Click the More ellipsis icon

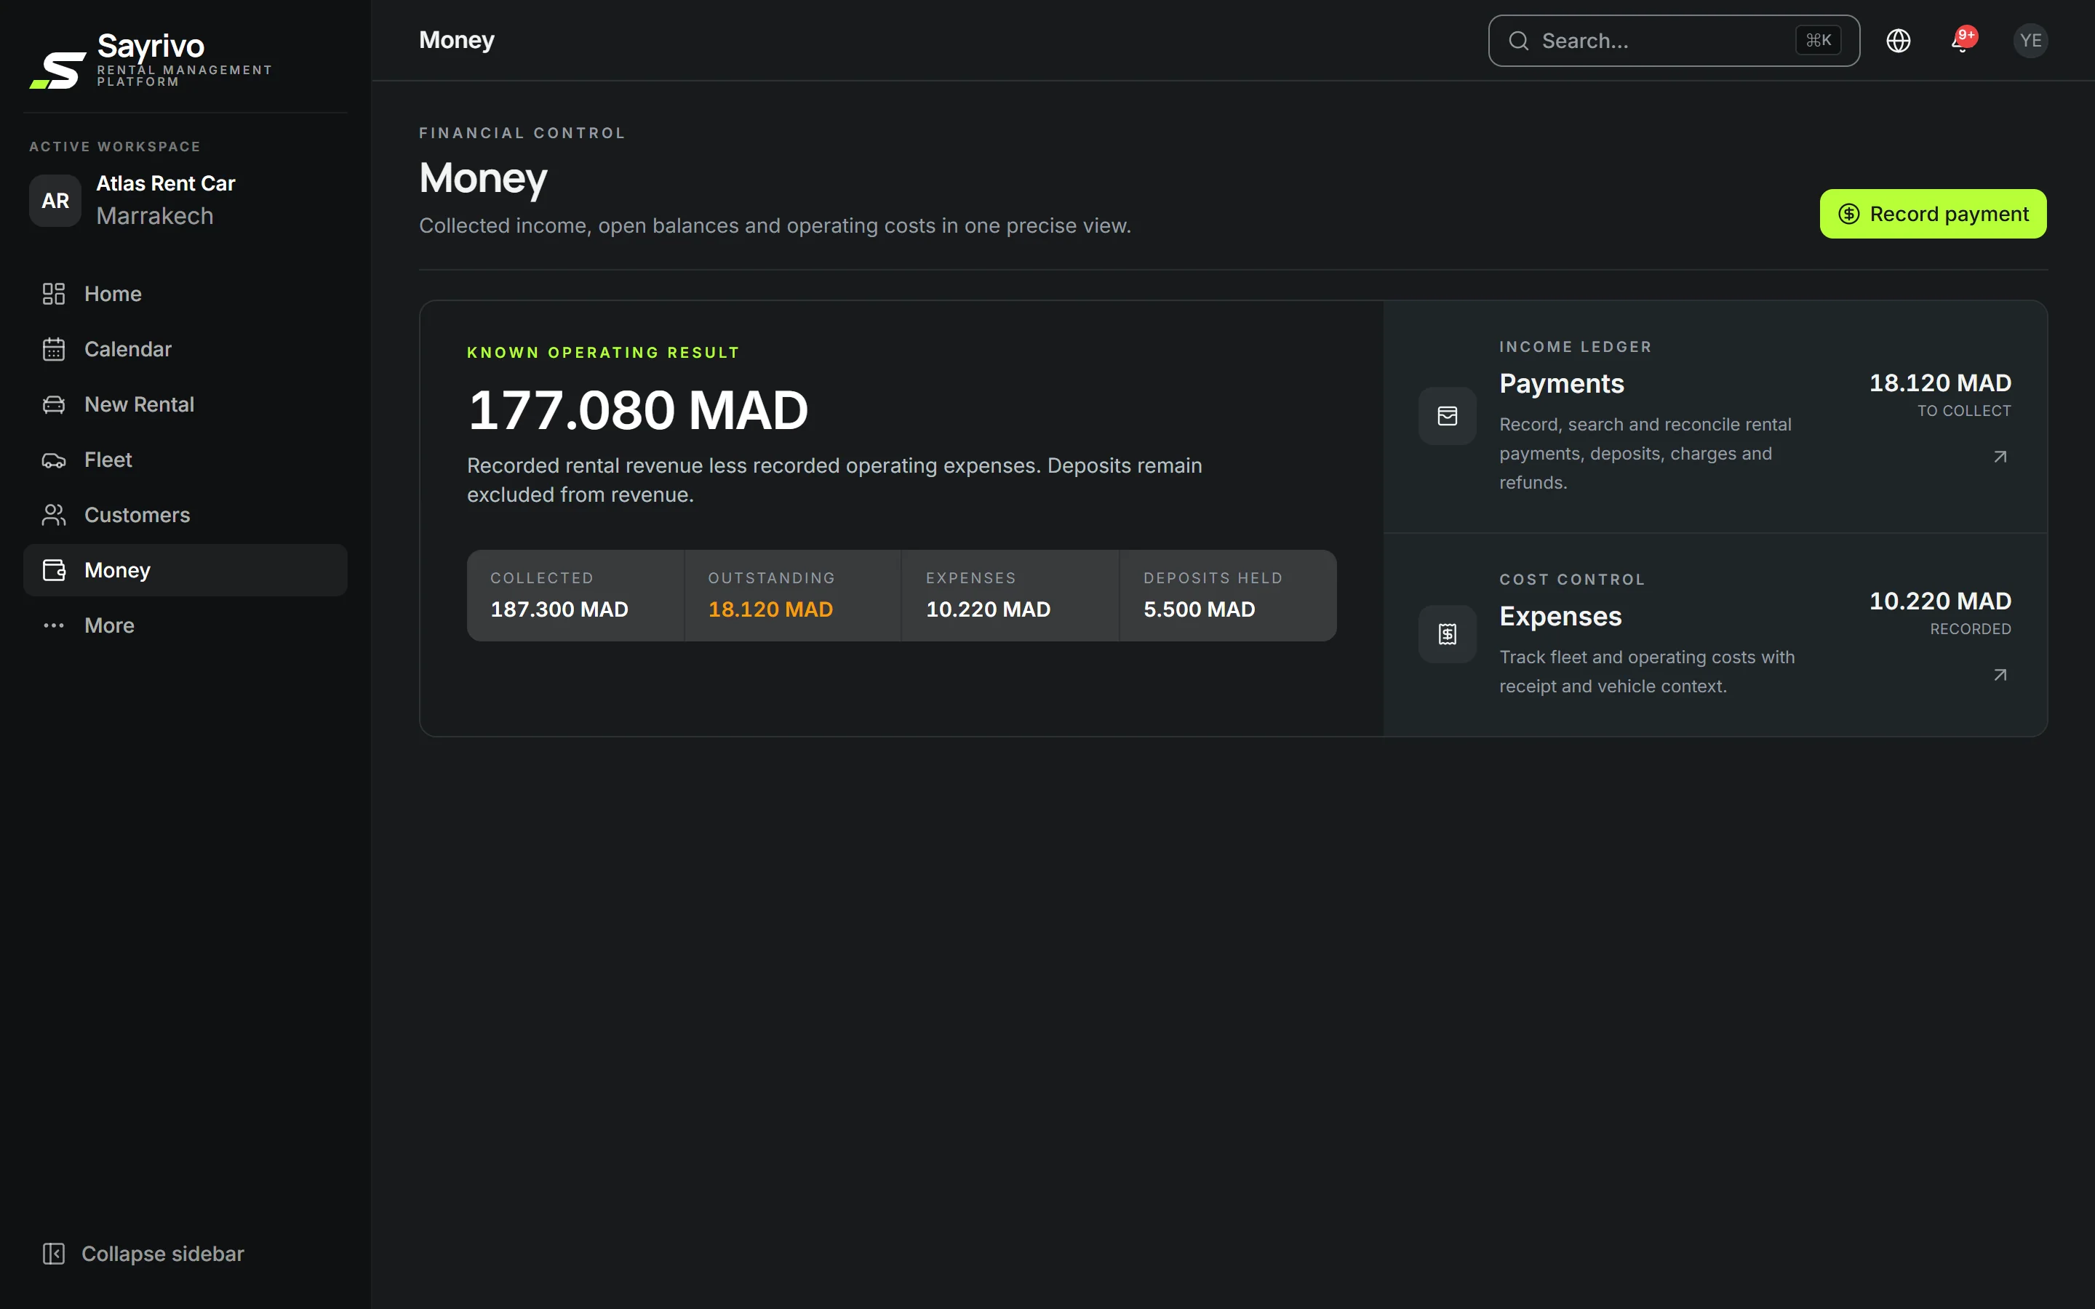coord(54,626)
